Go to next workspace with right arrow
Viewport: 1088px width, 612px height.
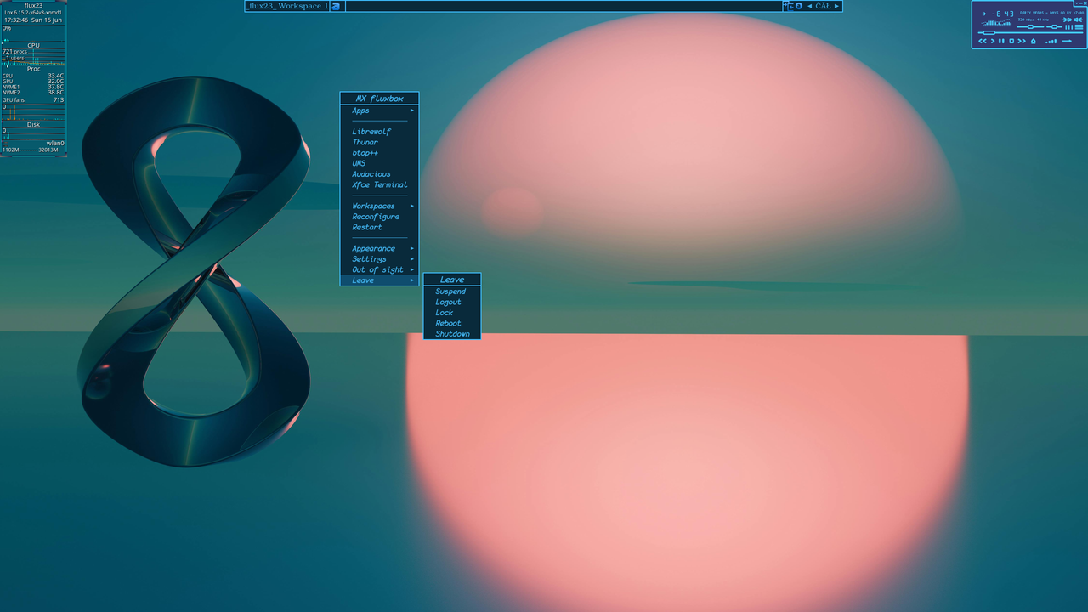pyautogui.click(x=836, y=6)
